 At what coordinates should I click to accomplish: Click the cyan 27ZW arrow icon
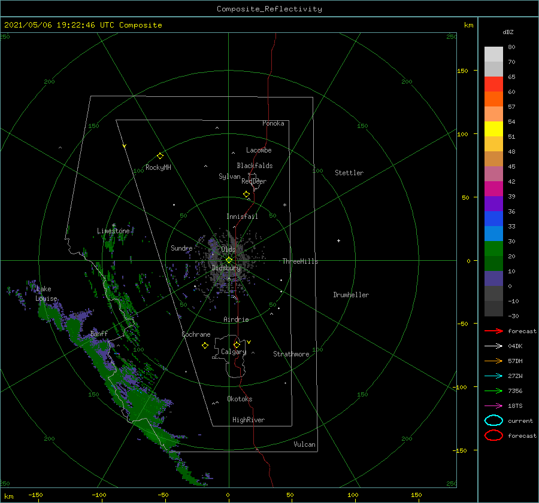coord(493,376)
